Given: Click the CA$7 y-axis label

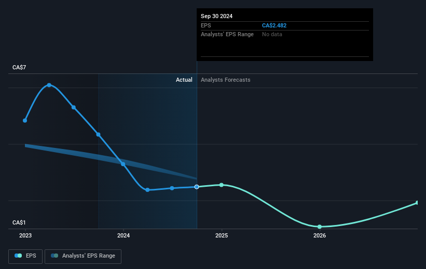Looking at the screenshot, I should 19,67.
